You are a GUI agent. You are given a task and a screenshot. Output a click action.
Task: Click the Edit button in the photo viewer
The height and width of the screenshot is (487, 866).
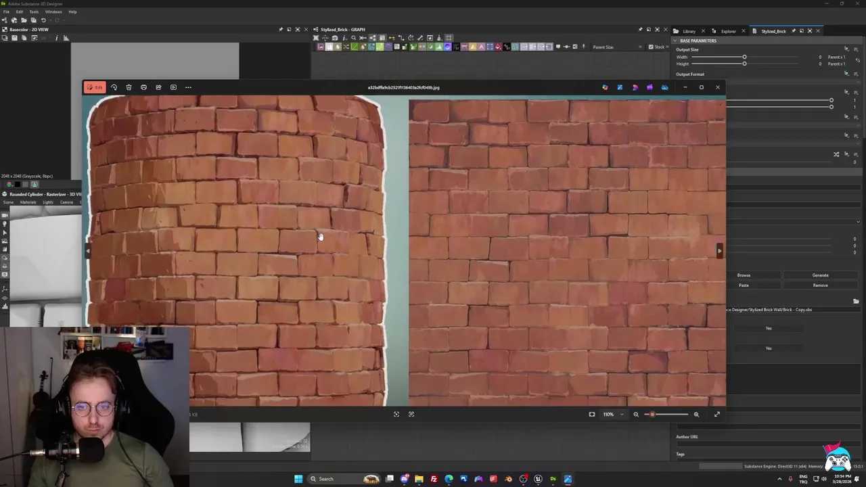95,87
